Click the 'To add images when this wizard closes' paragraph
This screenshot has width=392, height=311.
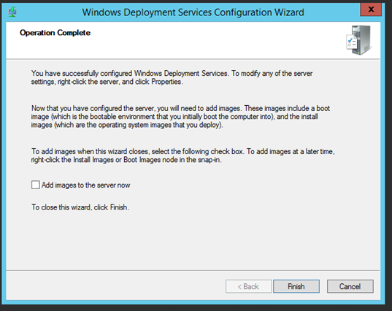point(182,155)
